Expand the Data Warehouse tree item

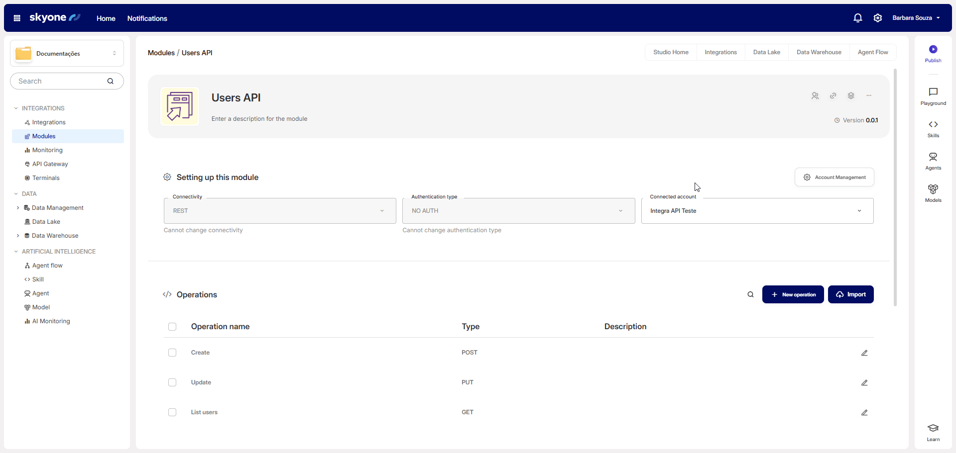point(18,236)
